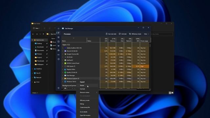
Task: Switch File Explorer to large thumbnails view icon
Action: coord(172,93)
